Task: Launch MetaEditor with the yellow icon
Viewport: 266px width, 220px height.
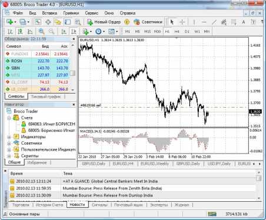Action: click(x=127, y=22)
